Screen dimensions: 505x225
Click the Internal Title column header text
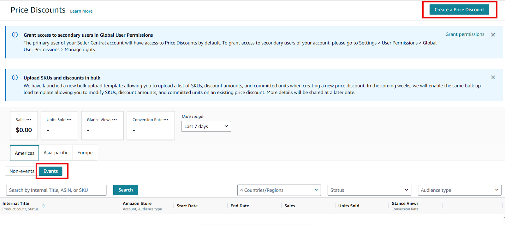tap(16, 204)
